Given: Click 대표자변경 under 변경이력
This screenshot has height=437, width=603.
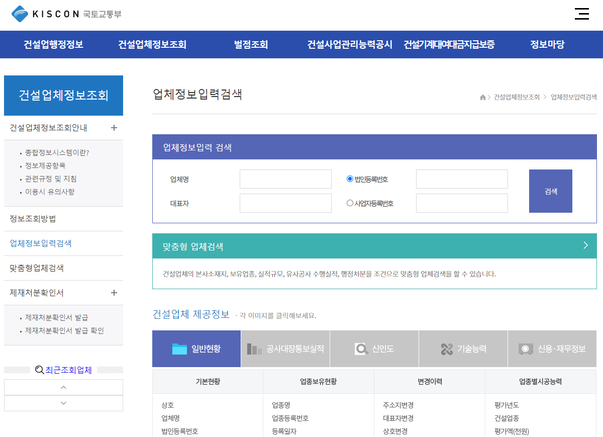Looking at the screenshot, I should [398, 418].
